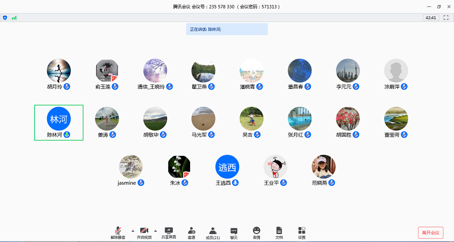
Task: Click 王逃西's blue avatar
Action: pos(227,167)
